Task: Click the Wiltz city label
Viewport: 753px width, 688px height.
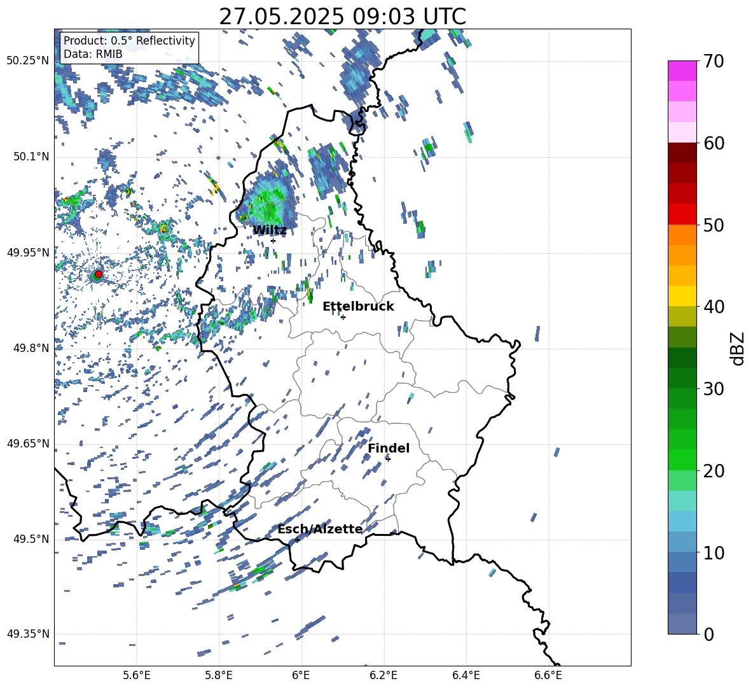Action: tap(270, 230)
